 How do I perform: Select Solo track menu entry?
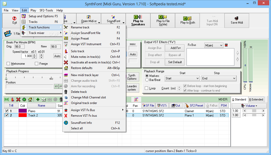94,51
